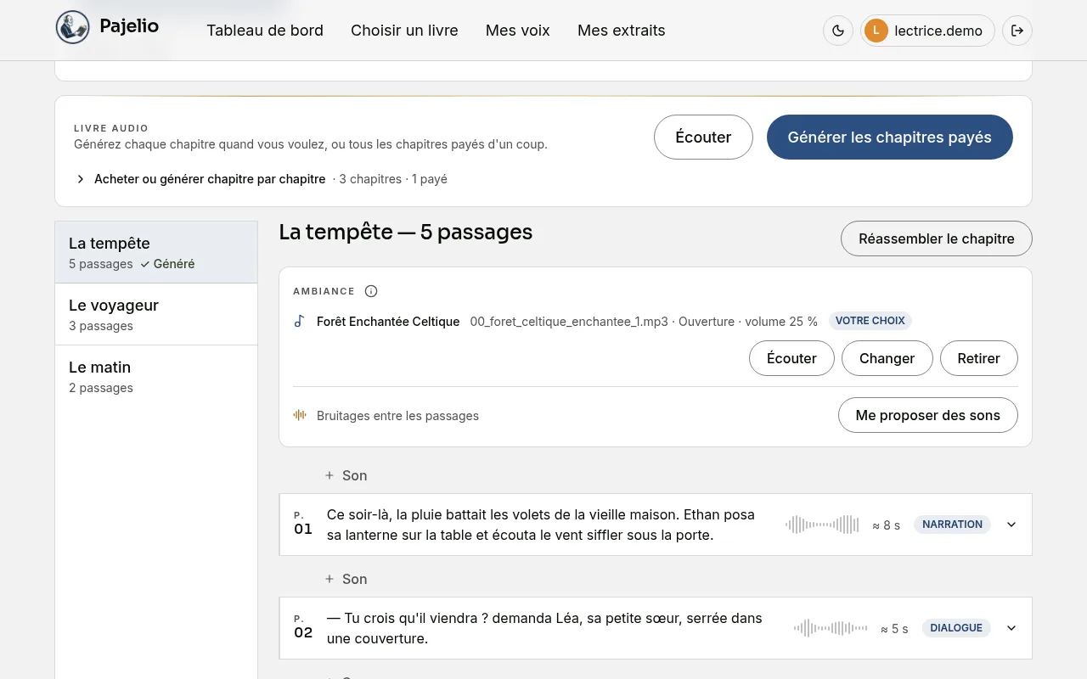This screenshot has height=679, width=1087.
Task: Select La tempête chapter
Action: pyautogui.click(x=156, y=252)
